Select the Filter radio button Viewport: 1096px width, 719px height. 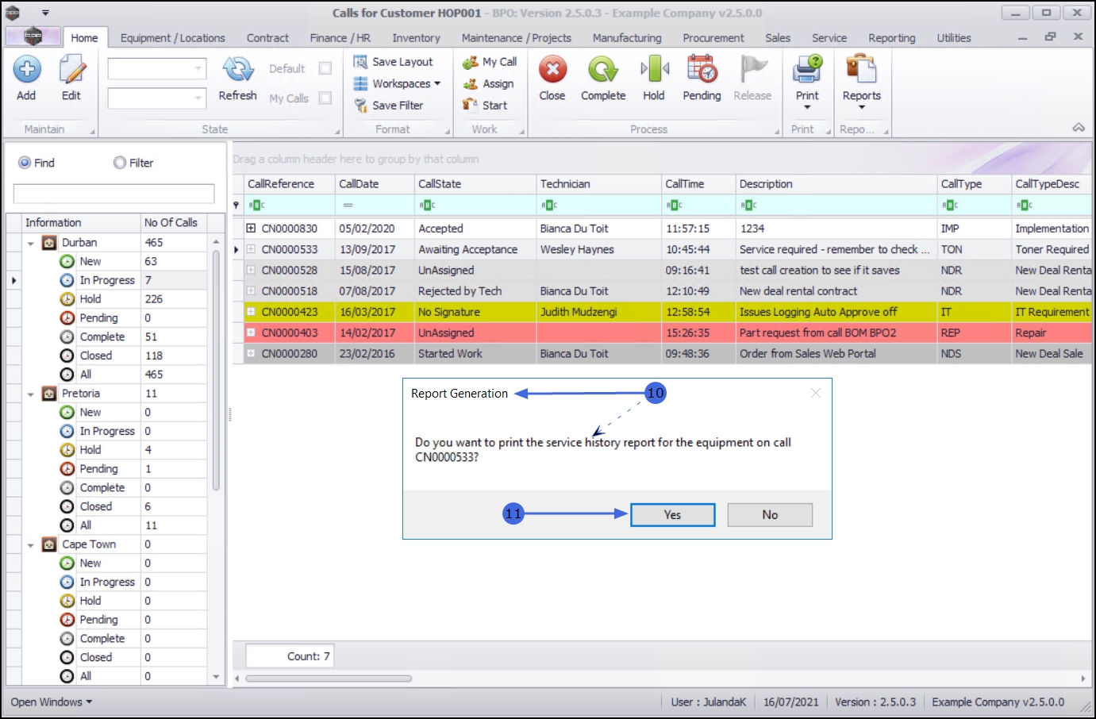[120, 163]
